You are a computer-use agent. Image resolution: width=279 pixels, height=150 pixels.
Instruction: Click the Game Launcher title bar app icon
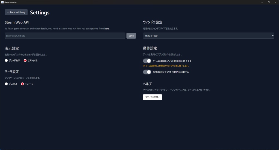tap(2, 2)
